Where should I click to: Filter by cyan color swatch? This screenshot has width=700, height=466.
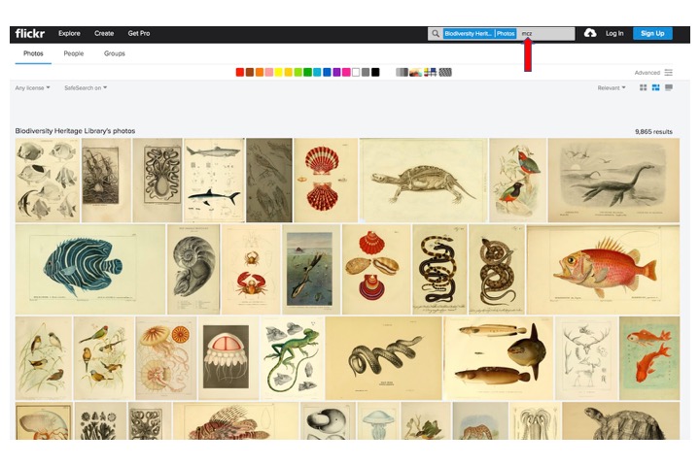317,72
